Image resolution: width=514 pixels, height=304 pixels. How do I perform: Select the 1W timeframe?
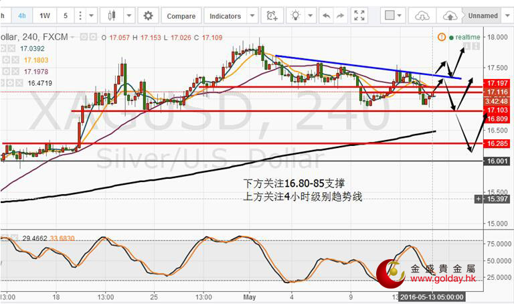44,15
